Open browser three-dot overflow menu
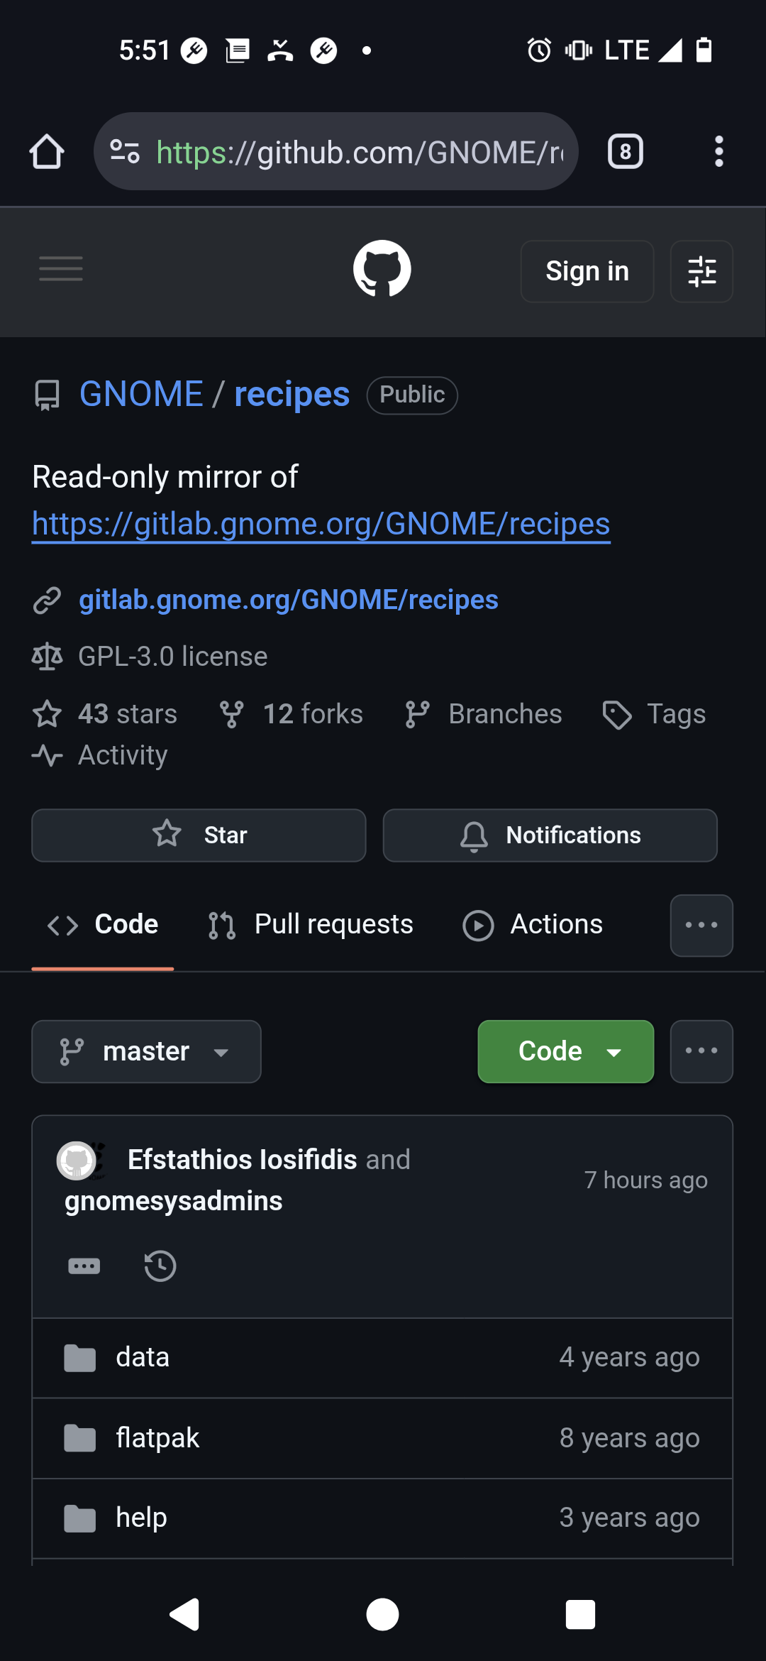 [718, 152]
